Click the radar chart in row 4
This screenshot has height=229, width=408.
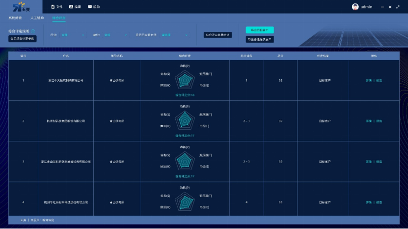[185, 202]
